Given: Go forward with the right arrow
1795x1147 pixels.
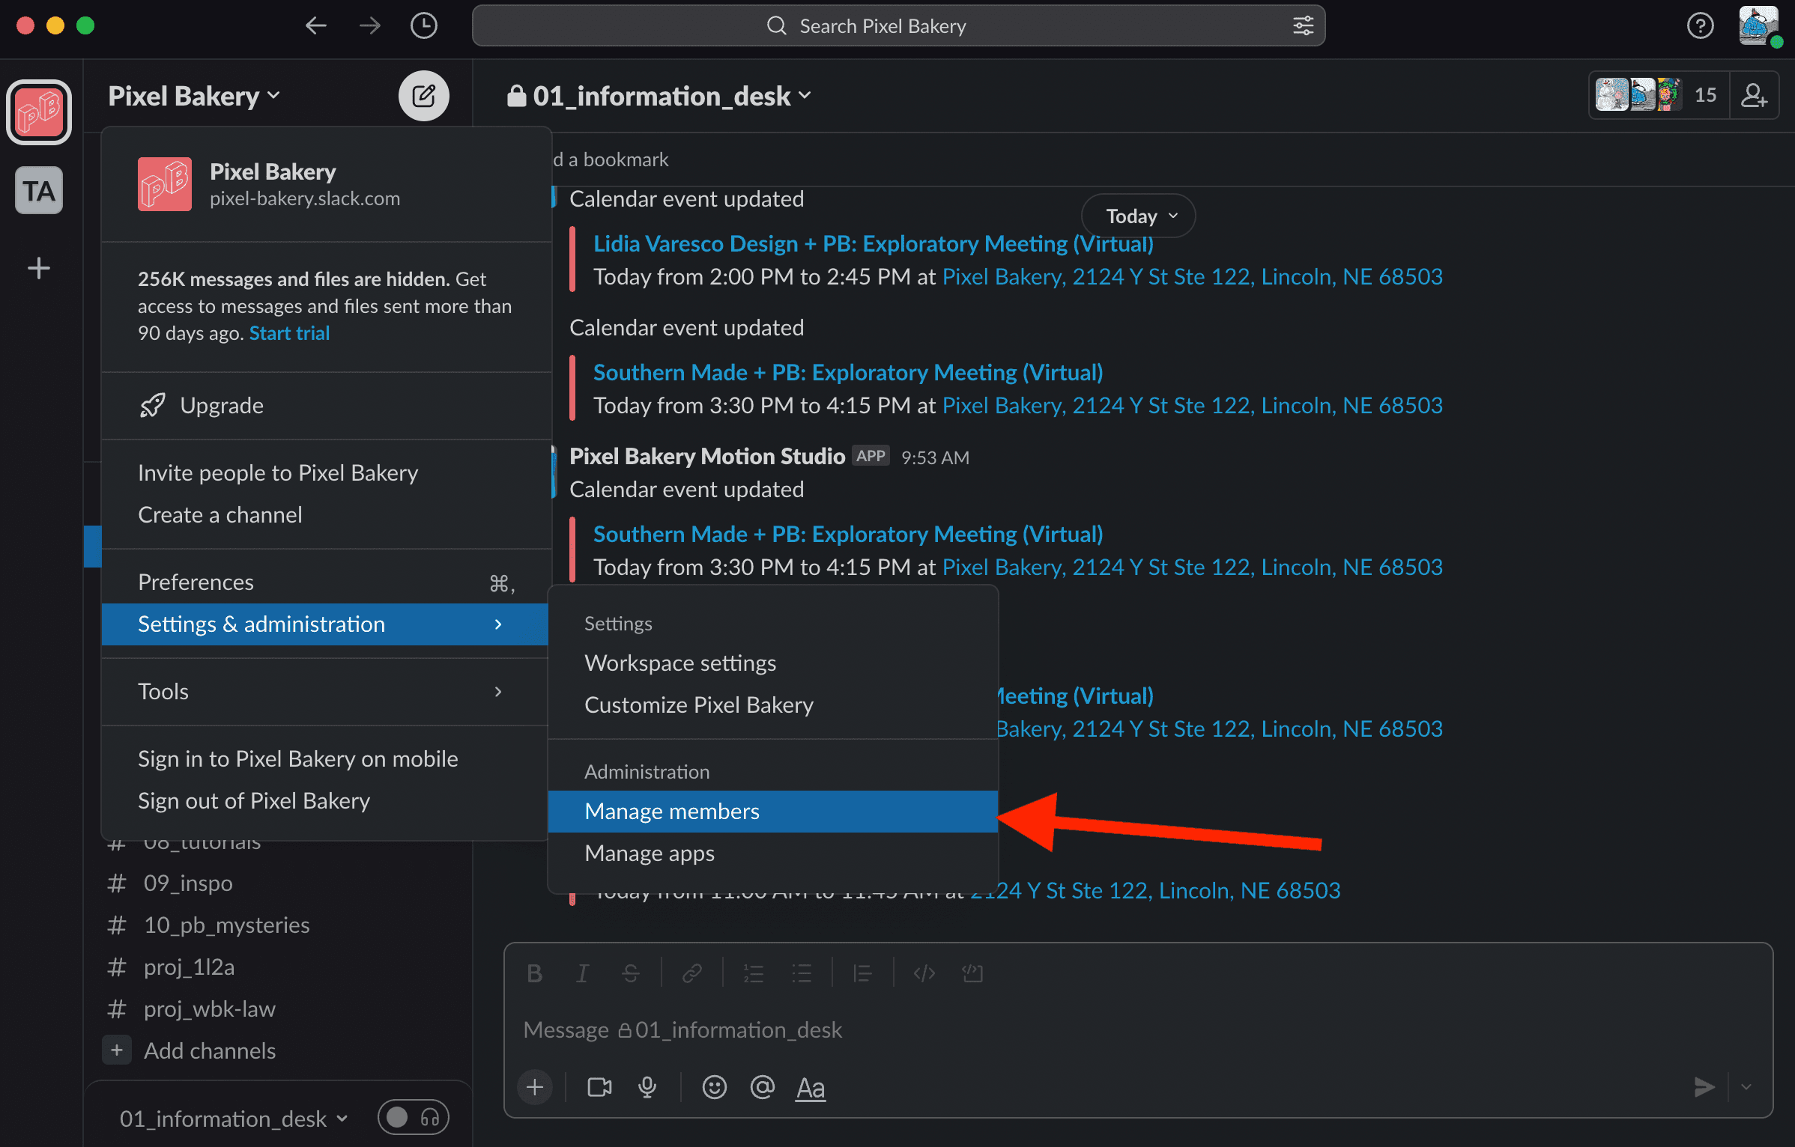Looking at the screenshot, I should (369, 26).
